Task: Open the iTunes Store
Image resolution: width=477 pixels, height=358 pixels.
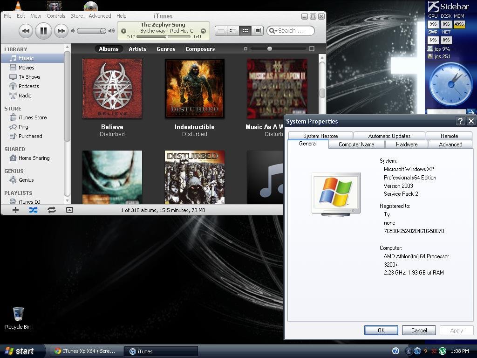Action: click(32, 117)
